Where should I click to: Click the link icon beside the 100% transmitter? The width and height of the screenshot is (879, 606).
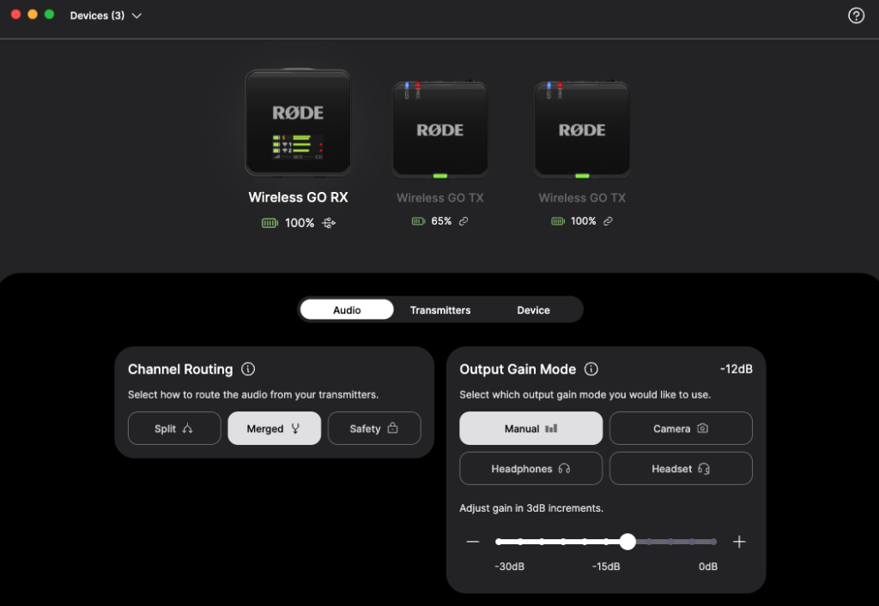point(608,220)
